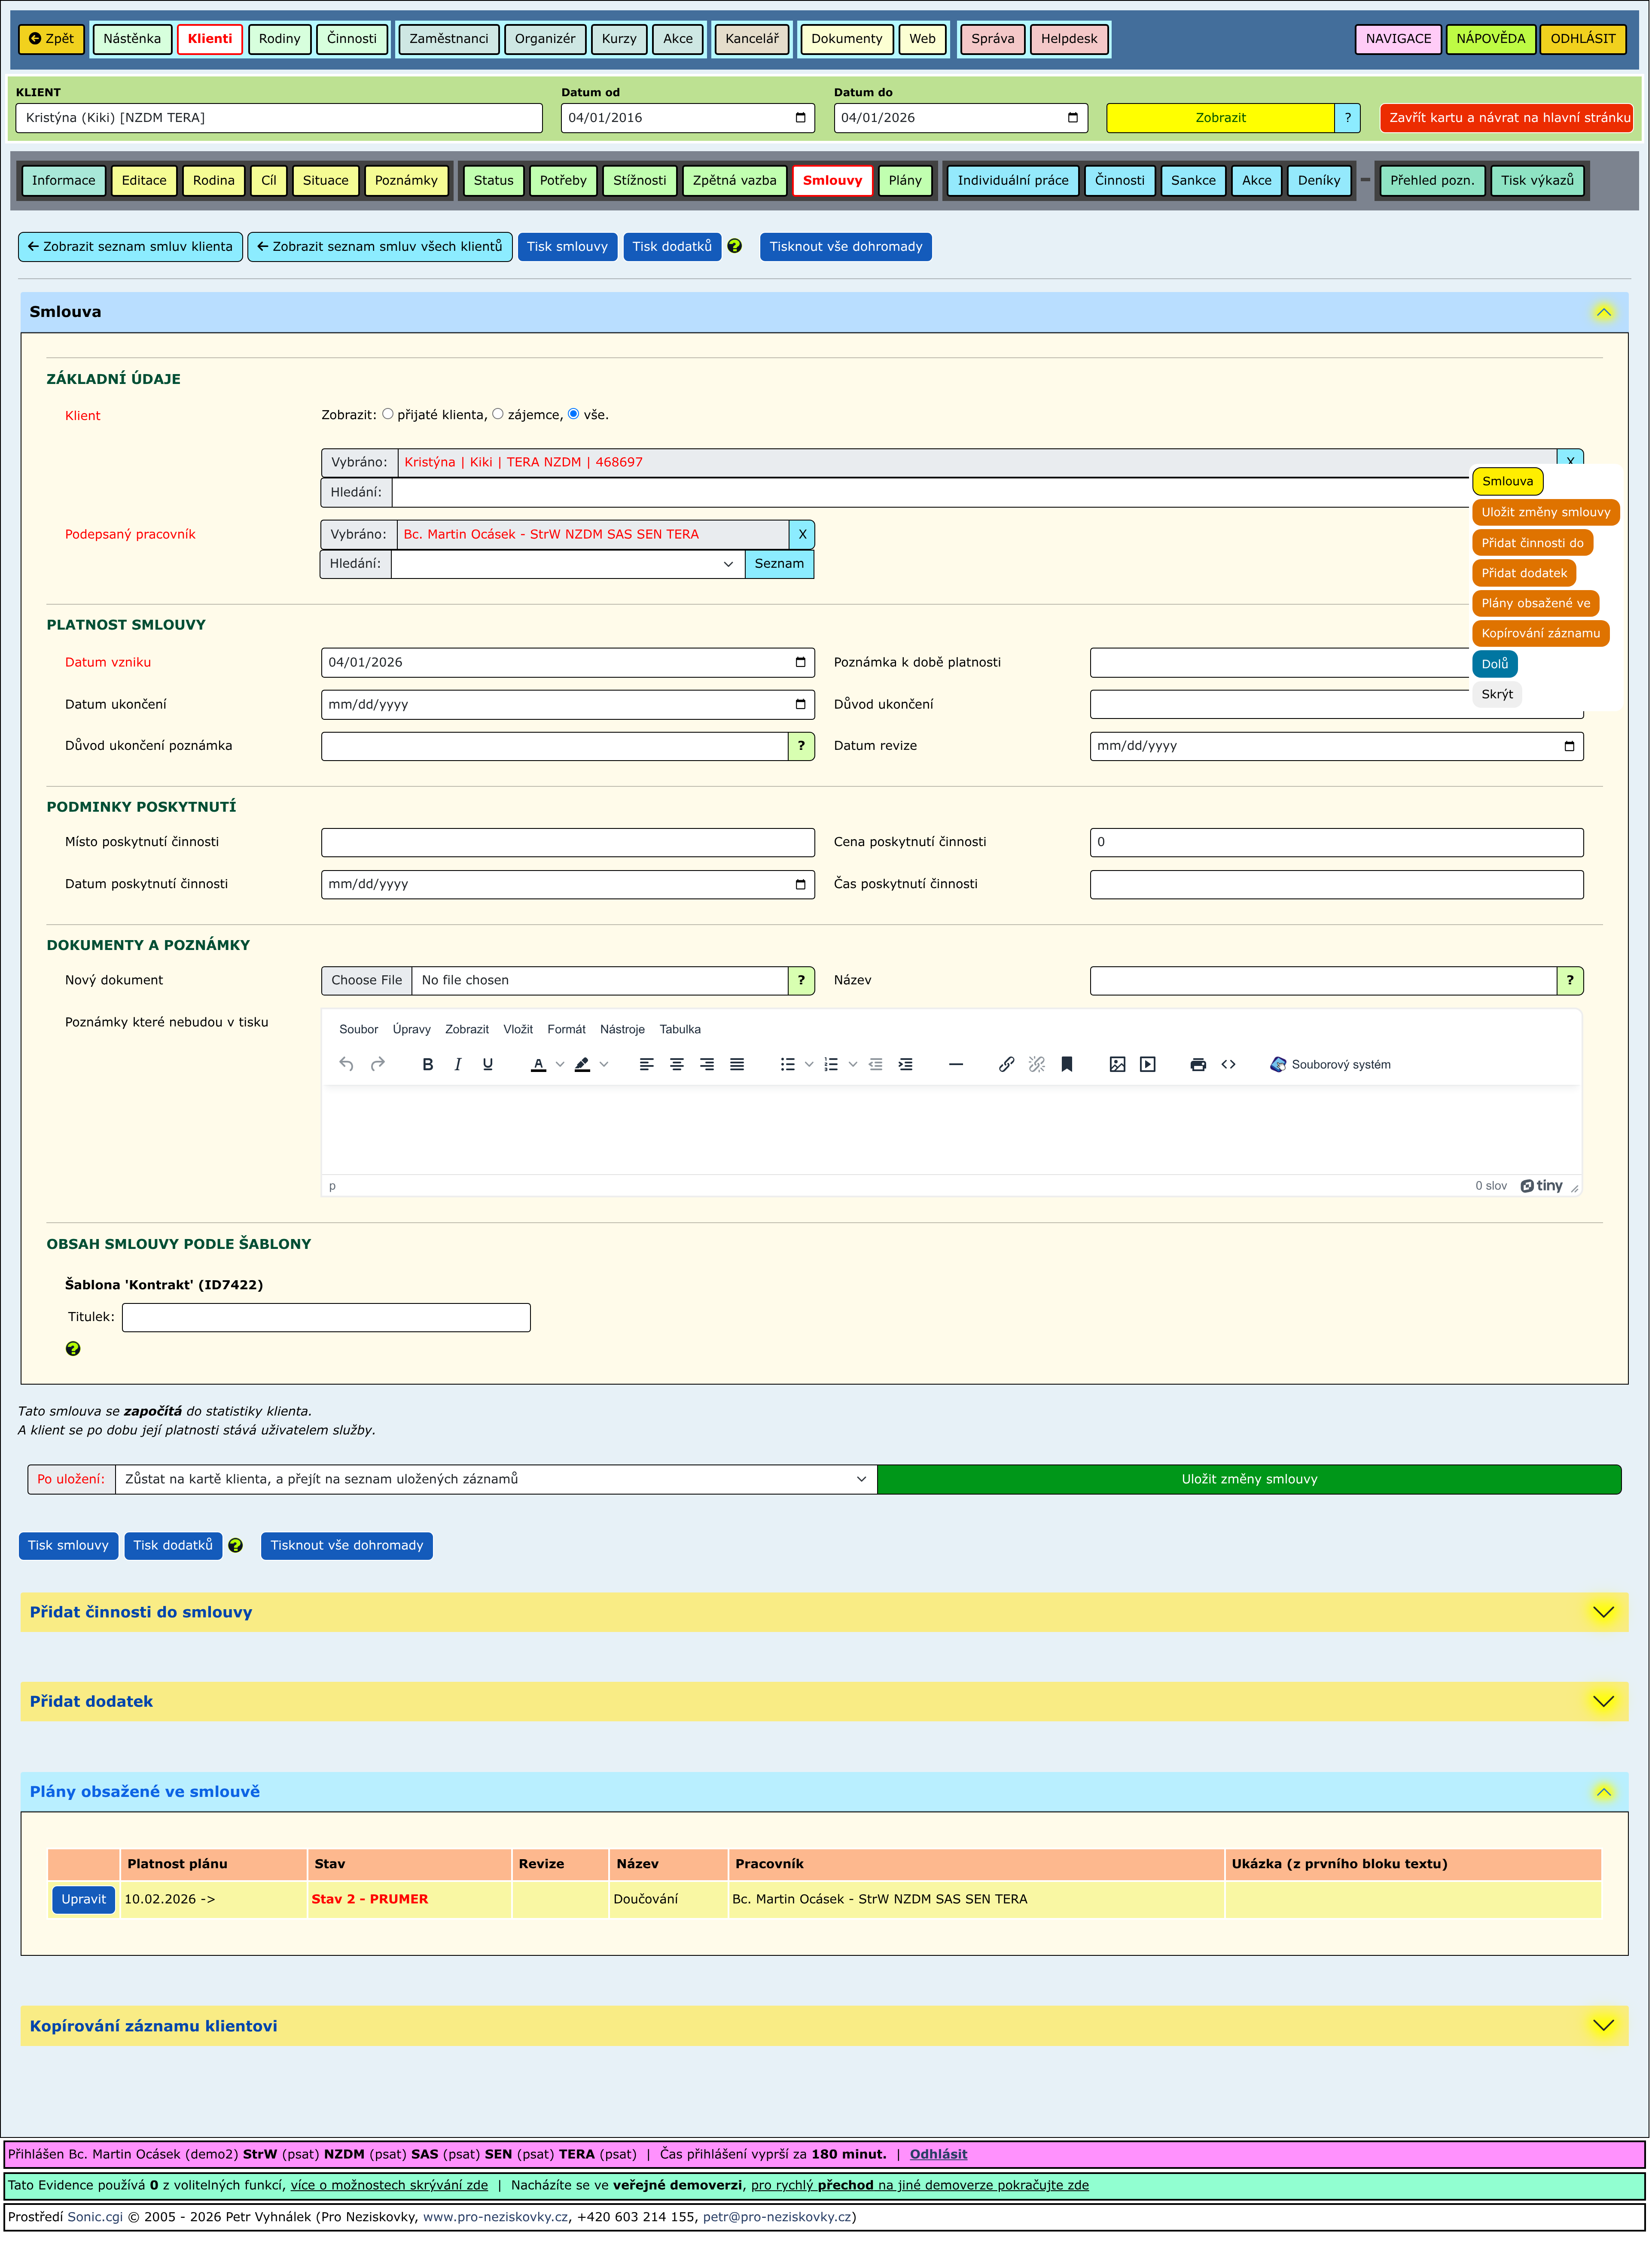Open the Formát menu in the editor
Image resolution: width=1652 pixels, height=2253 pixels.
coord(567,1029)
